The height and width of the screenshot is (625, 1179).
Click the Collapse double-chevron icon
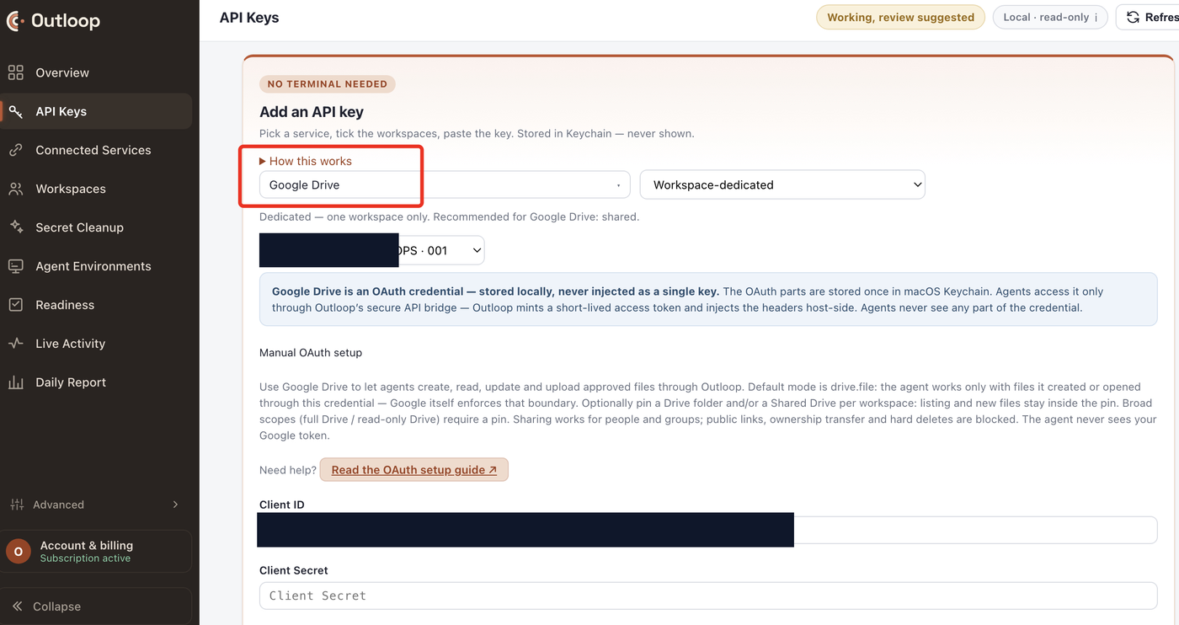pyautogui.click(x=17, y=606)
